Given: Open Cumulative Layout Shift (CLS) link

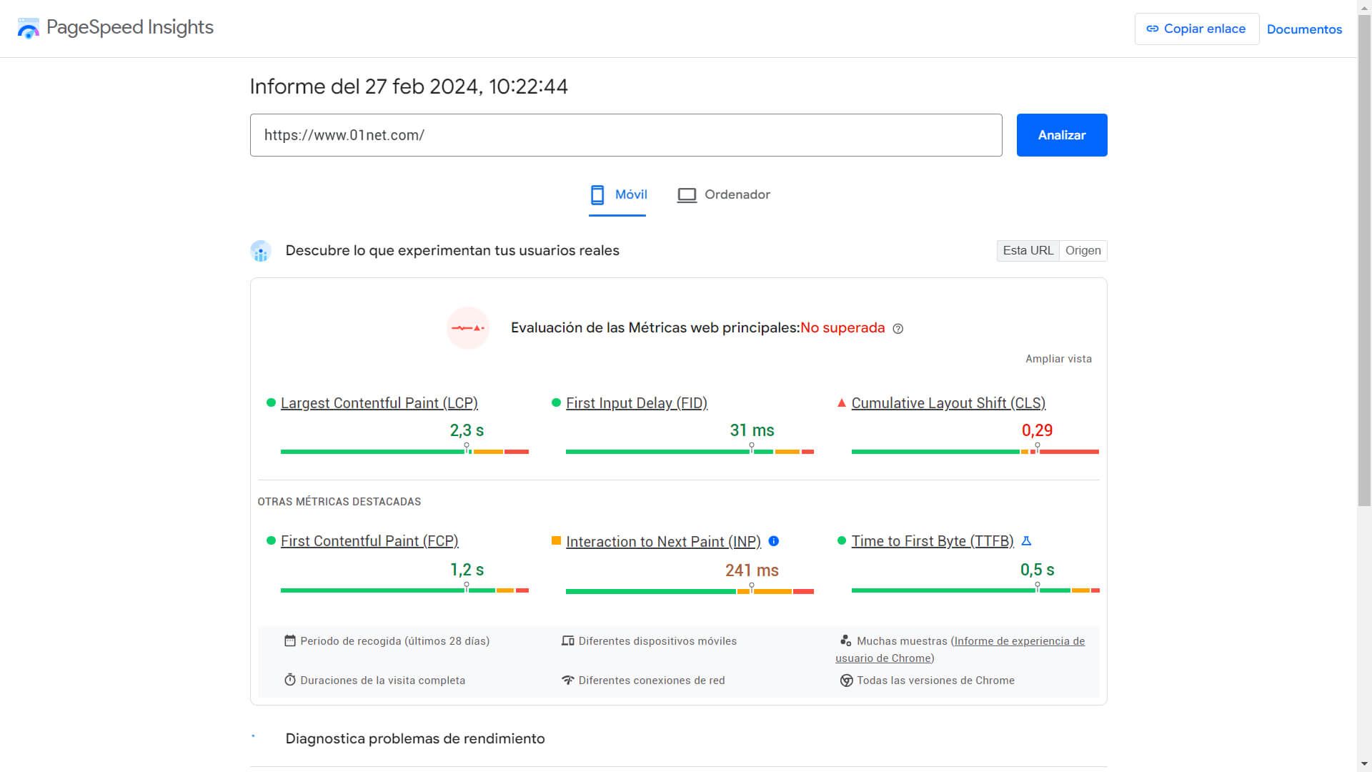Looking at the screenshot, I should 948,403.
